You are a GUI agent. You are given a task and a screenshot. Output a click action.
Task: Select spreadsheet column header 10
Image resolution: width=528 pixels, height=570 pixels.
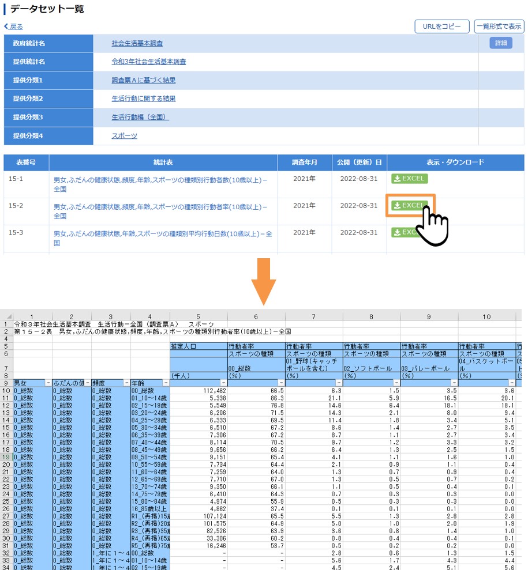(x=487, y=316)
